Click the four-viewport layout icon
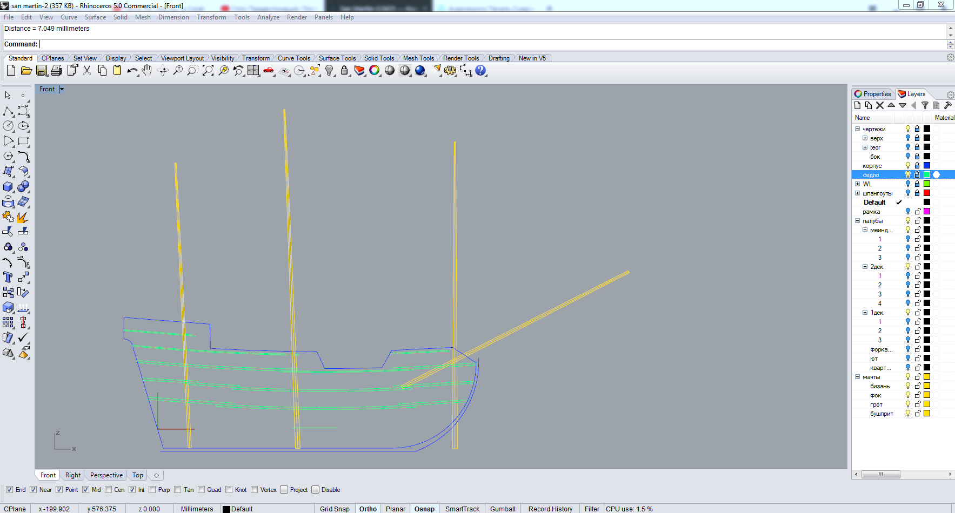This screenshot has width=955, height=513. (x=253, y=71)
